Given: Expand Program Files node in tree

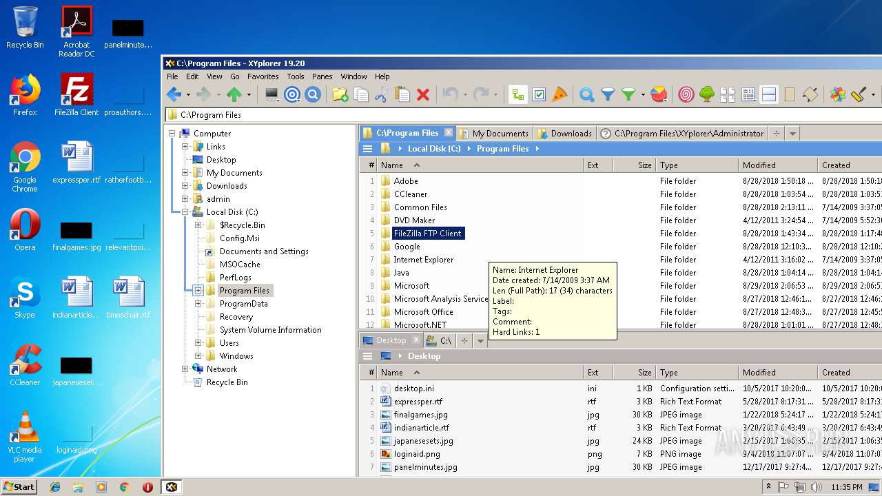Looking at the screenshot, I should (198, 291).
